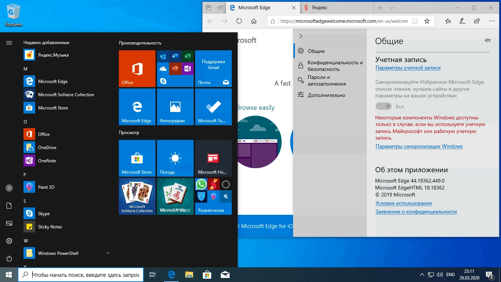This screenshot has width=501, height=282.
Task: Select Пароли и автозаполнения settings section
Action: (x=330, y=80)
